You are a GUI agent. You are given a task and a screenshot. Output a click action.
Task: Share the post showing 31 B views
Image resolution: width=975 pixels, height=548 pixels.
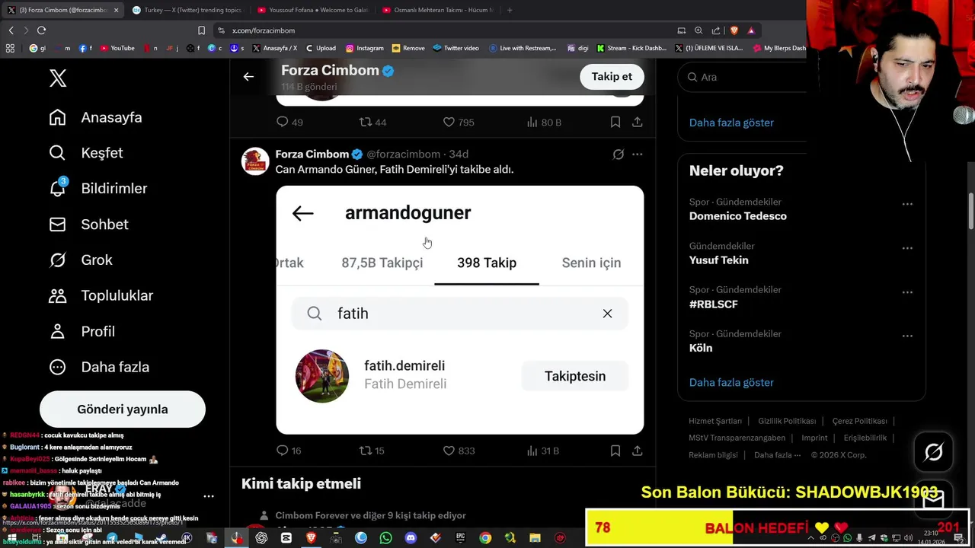[637, 451]
